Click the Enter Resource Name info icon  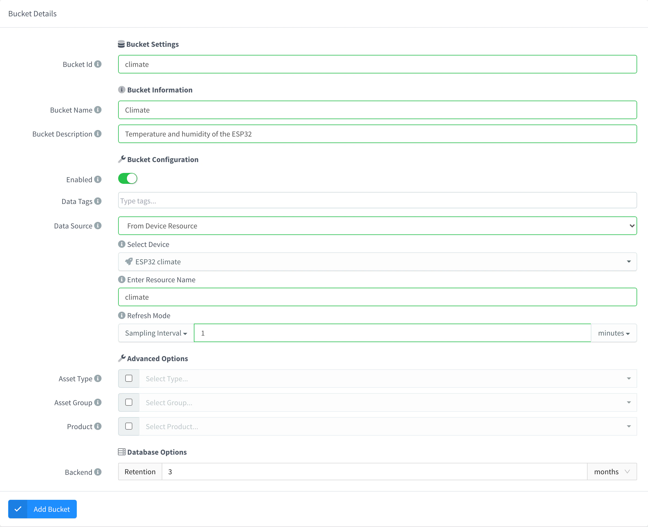[122, 279]
